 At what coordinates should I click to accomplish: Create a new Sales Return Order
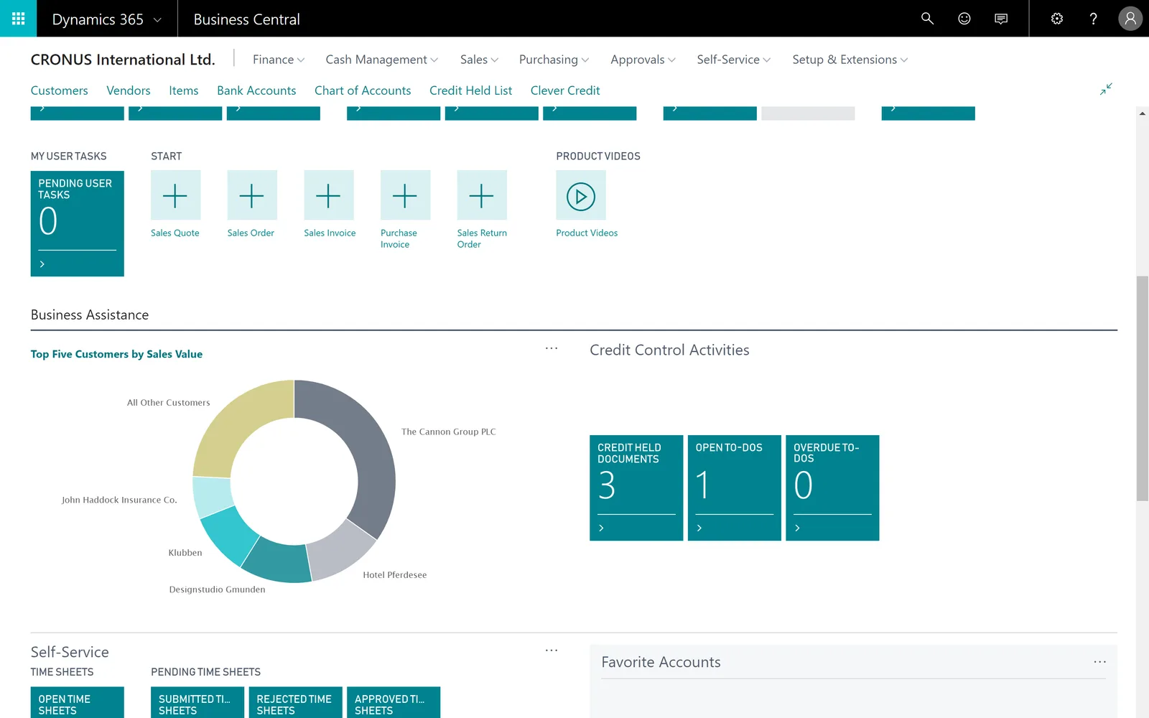pyautogui.click(x=482, y=195)
